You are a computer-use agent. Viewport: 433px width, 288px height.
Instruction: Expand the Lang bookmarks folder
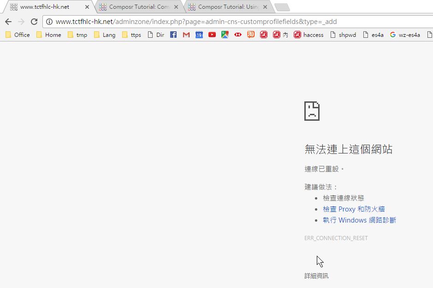coord(104,35)
